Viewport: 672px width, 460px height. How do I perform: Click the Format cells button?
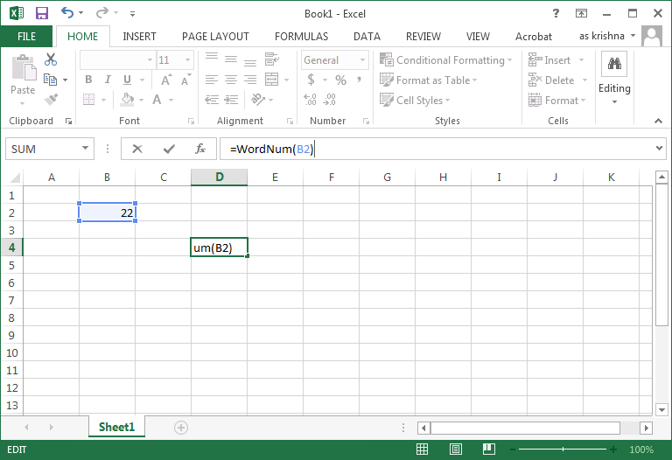(557, 101)
